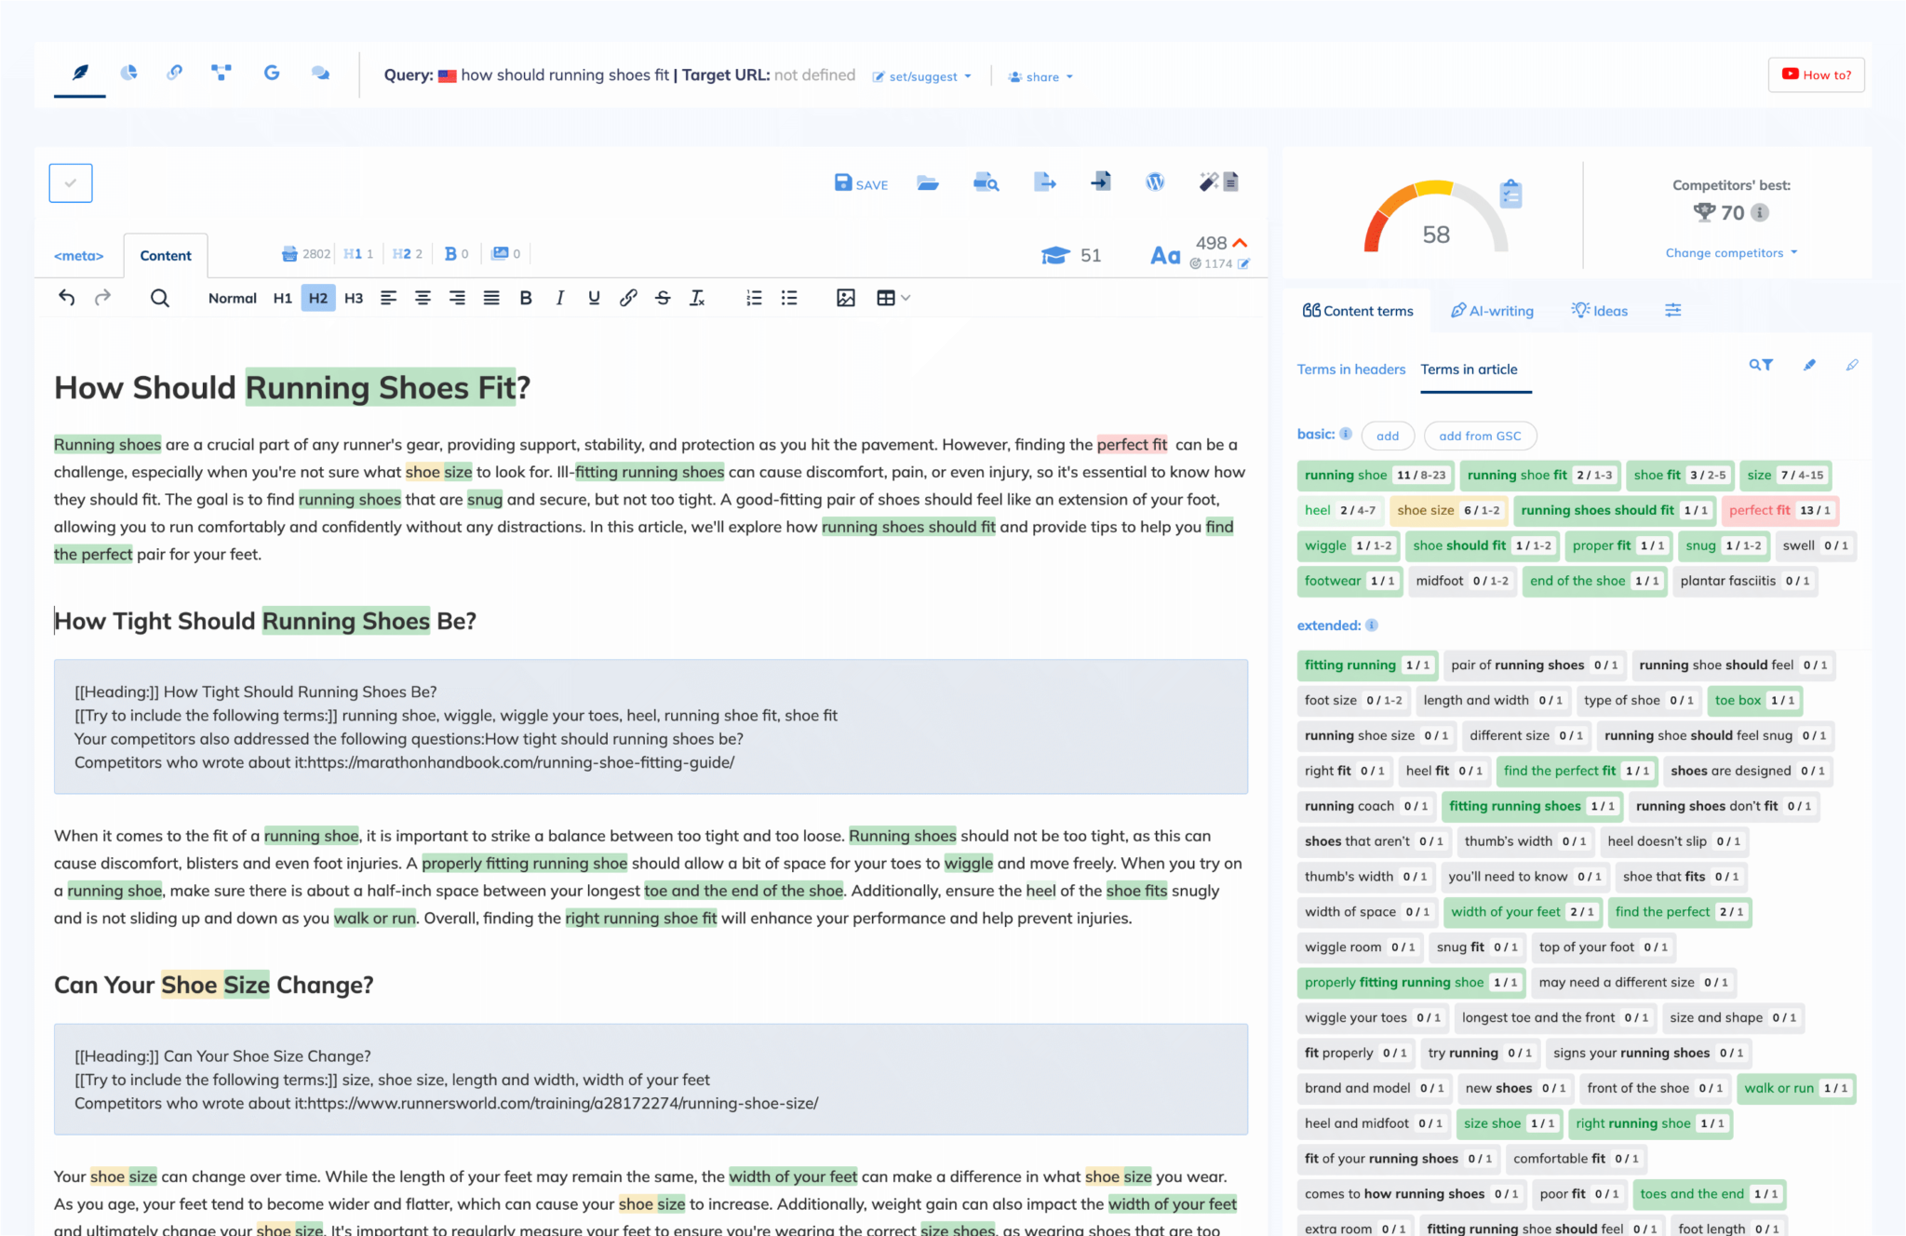Apply H2 heading style to selected text
Image resolution: width=1906 pixels, height=1236 pixels.
(318, 298)
